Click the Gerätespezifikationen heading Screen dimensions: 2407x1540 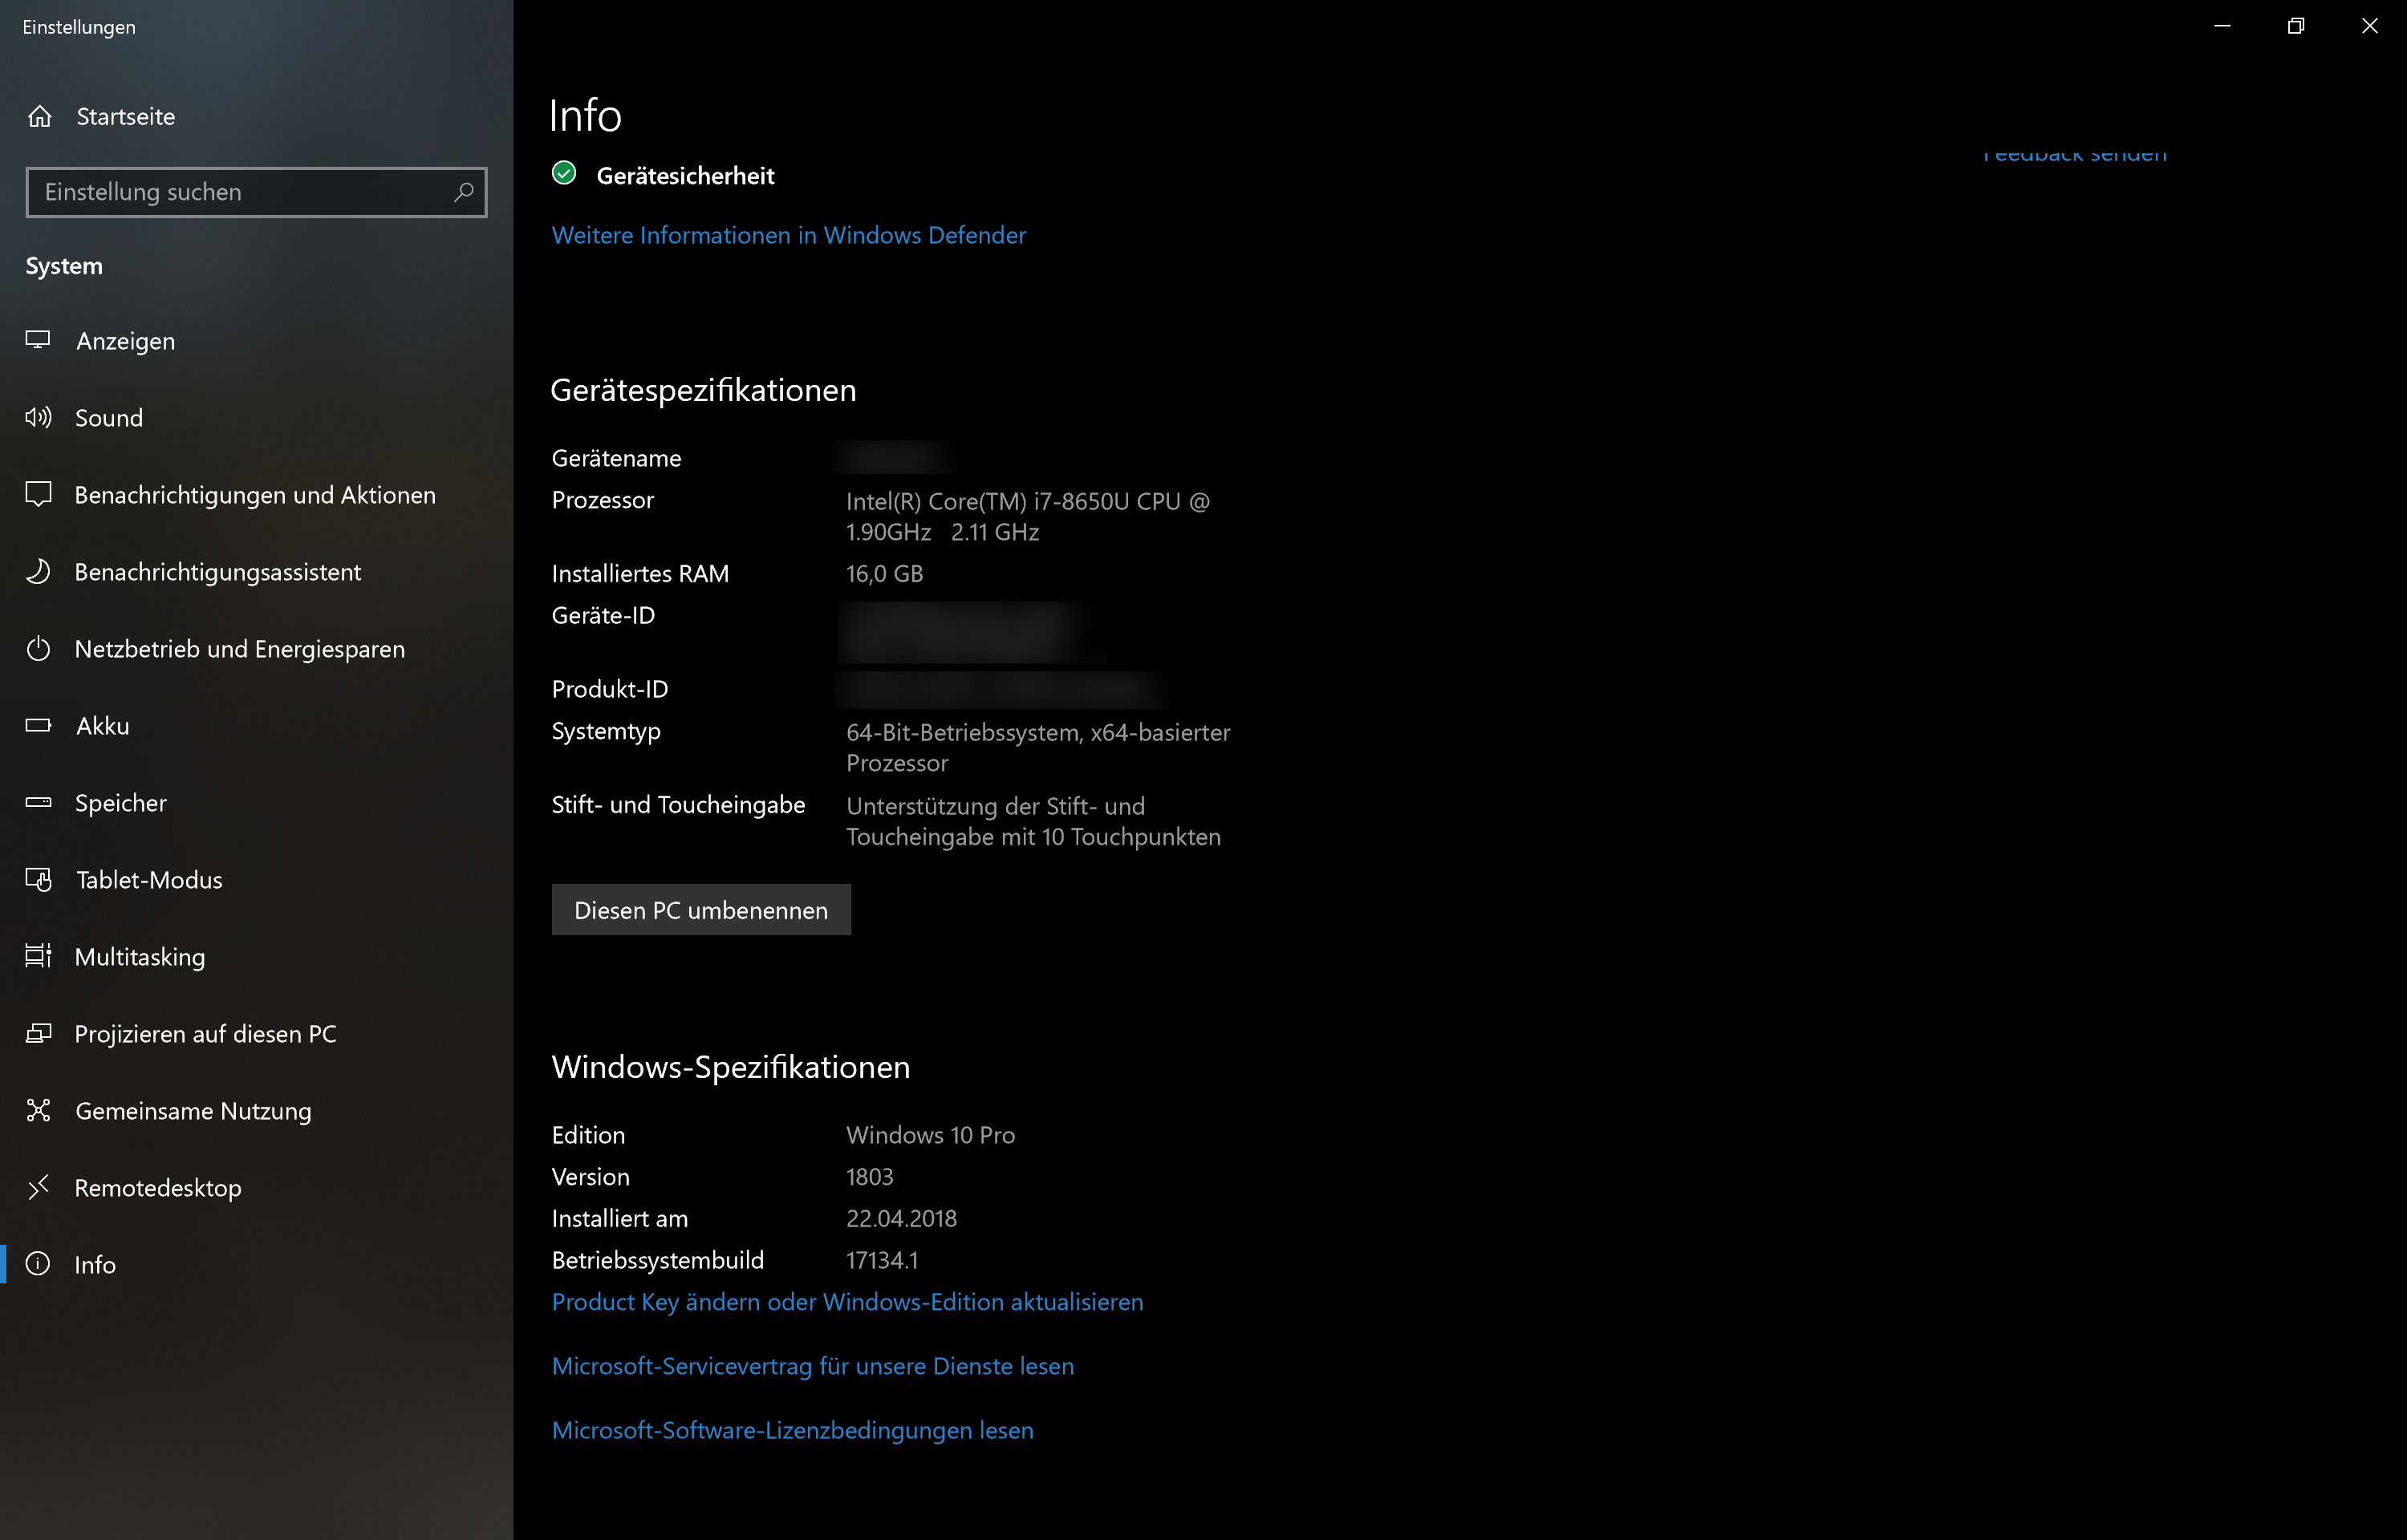point(703,390)
